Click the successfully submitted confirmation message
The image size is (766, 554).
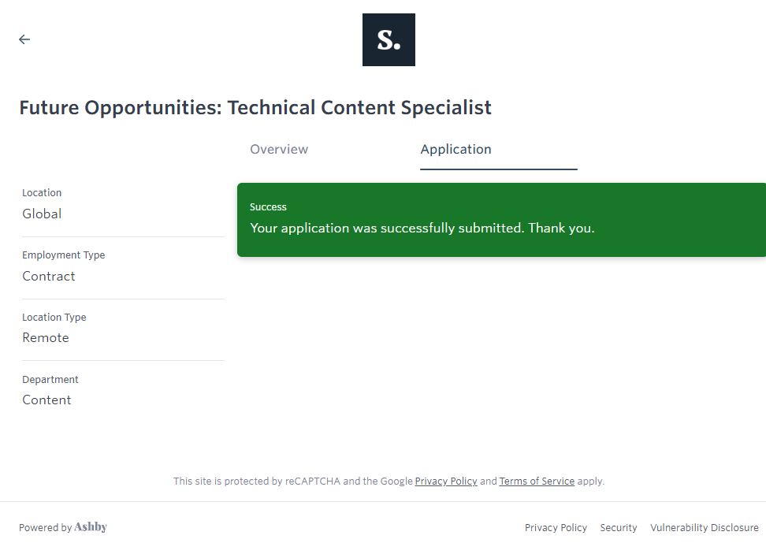[422, 228]
